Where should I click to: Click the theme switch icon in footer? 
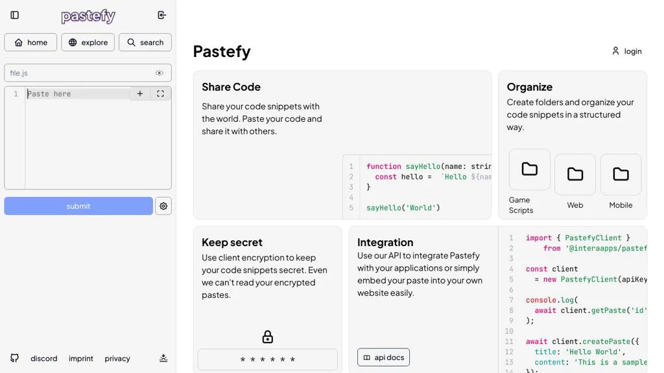coord(163,358)
